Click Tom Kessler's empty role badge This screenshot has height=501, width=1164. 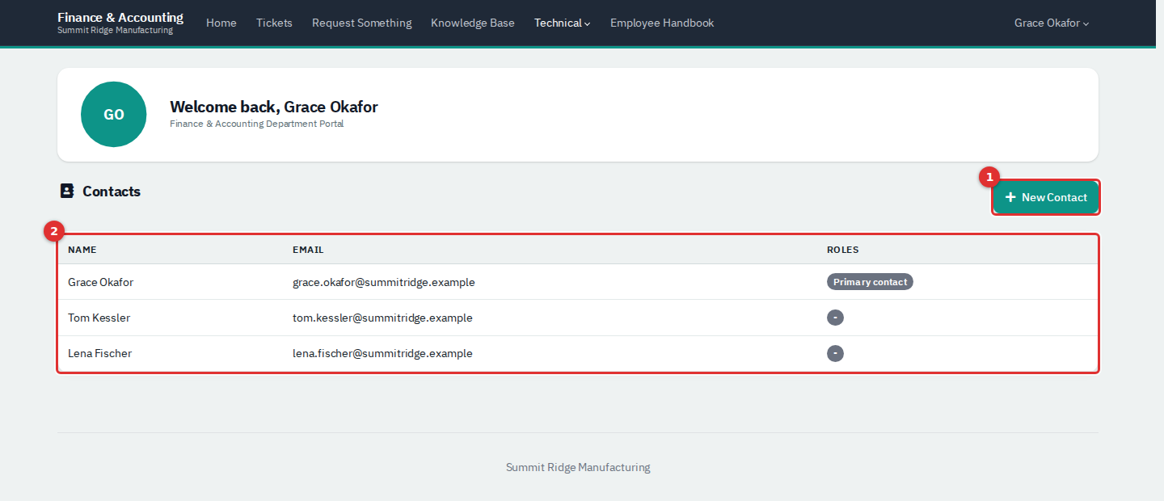pos(835,318)
